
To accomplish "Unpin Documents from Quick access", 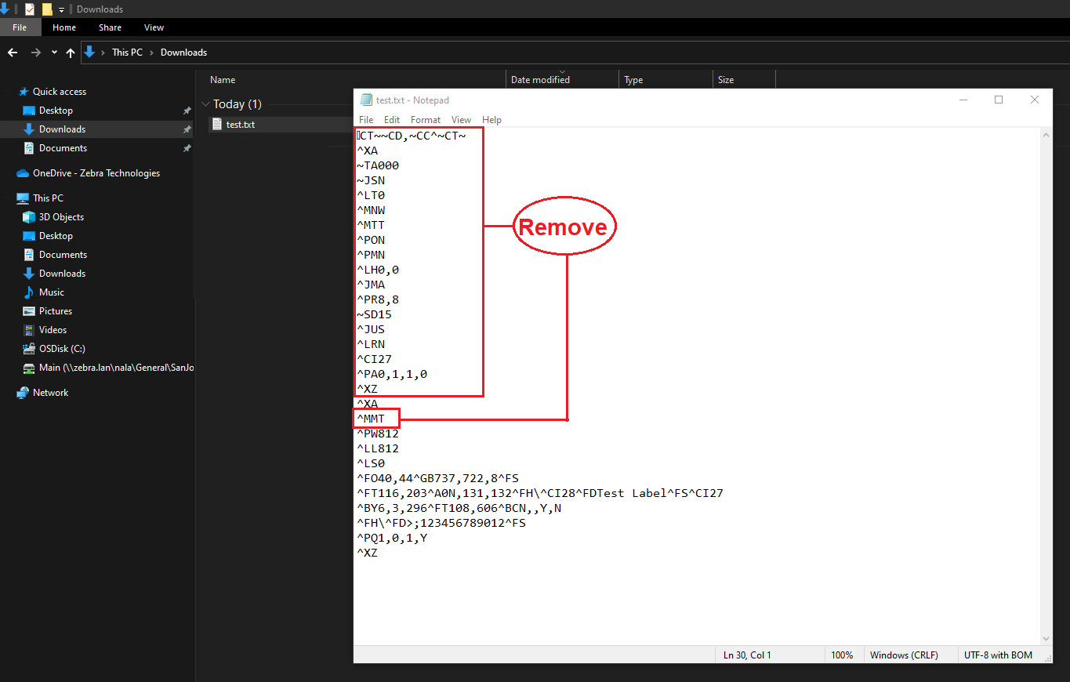I will 187,147.
